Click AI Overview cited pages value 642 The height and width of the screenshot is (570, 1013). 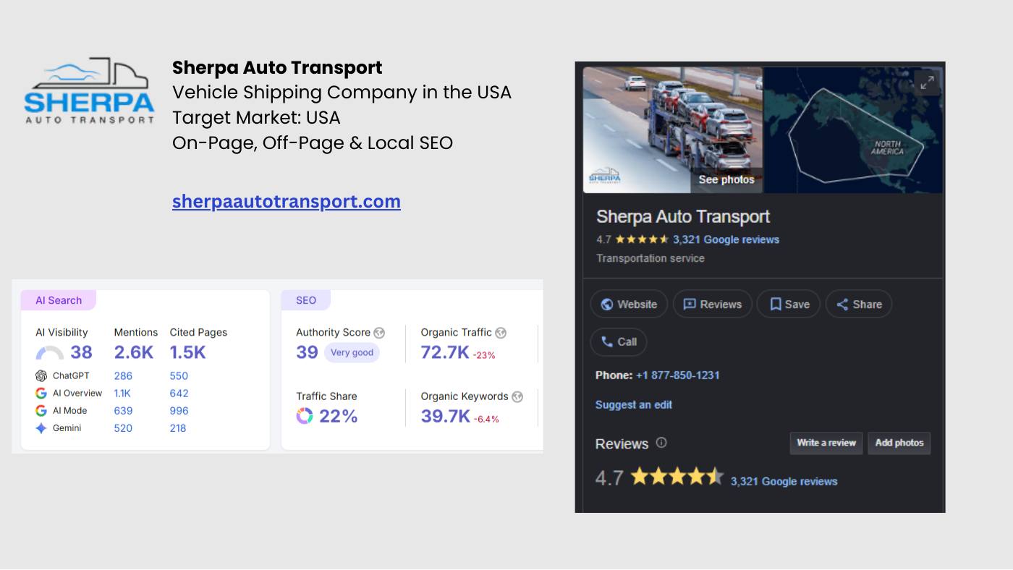click(179, 393)
